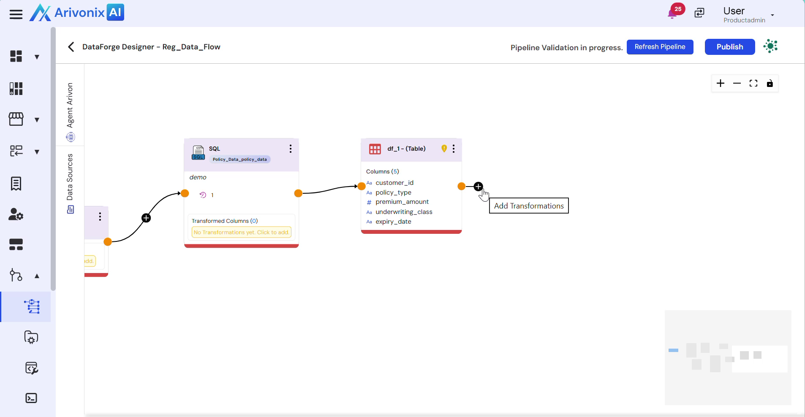Open the hamburger navigation menu
The height and width of the screenshot is (417, 805).
pyautogui.click(x=16, y=14)
